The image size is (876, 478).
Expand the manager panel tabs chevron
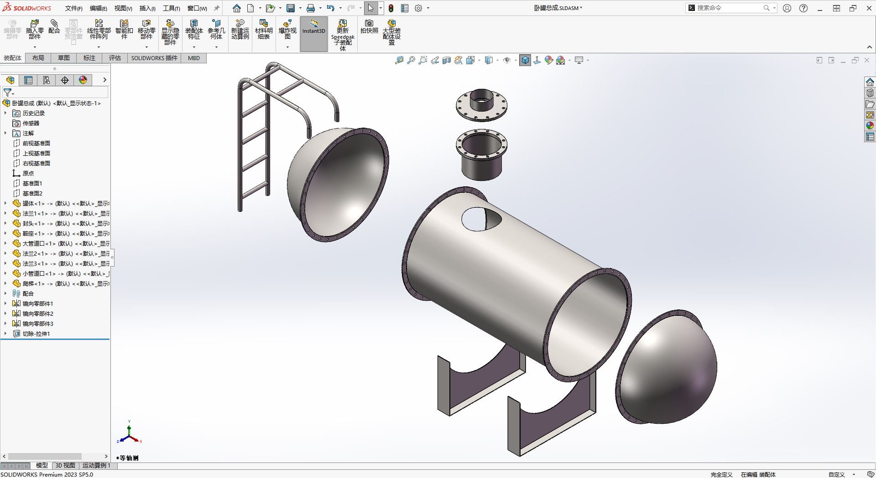104,80
